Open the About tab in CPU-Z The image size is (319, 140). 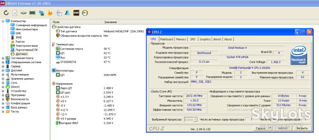point(228,39)
